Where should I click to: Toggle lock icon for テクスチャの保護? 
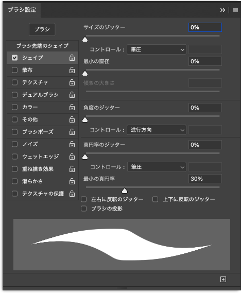(72, 194)
